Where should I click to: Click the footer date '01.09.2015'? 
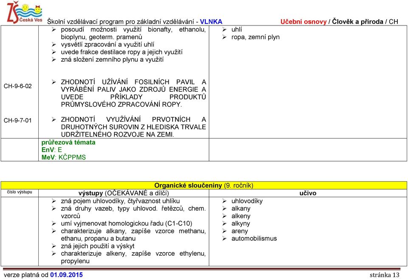(x=67, y=275)
